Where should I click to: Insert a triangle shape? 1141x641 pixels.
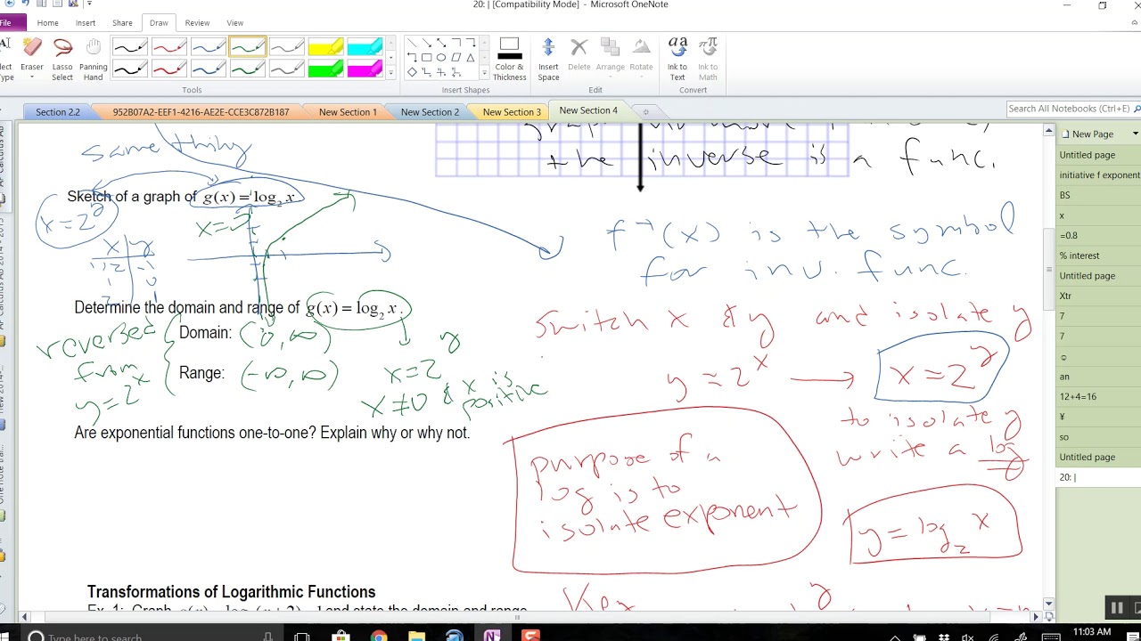point(470,58)
